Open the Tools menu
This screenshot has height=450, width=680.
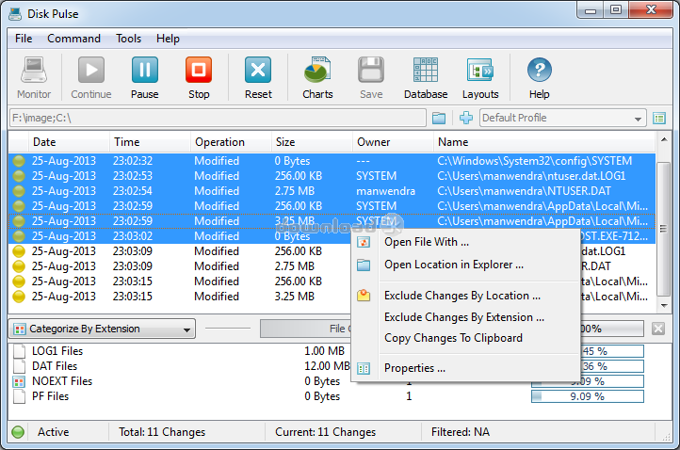click(x=128, y=39)
